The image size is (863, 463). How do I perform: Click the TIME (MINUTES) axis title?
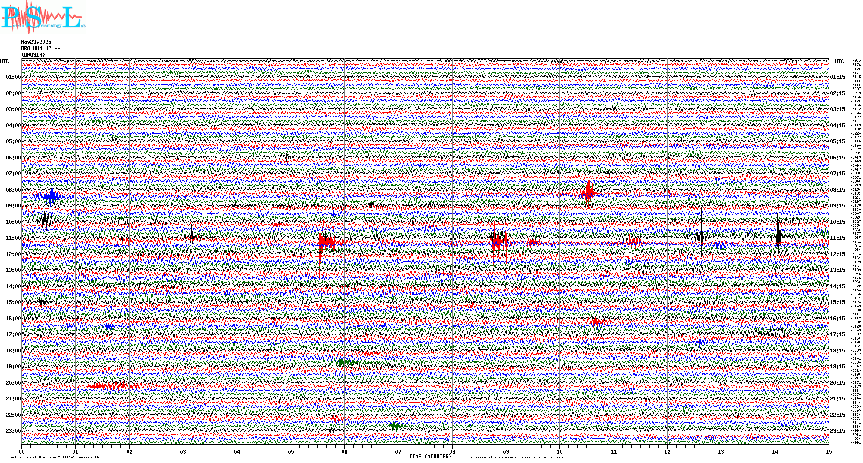pos(430,457)
